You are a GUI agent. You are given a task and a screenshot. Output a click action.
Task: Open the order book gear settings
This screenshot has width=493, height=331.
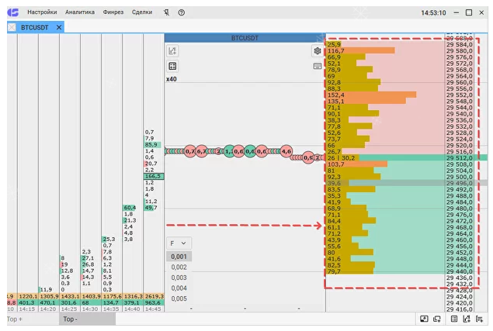pos(318,51)
